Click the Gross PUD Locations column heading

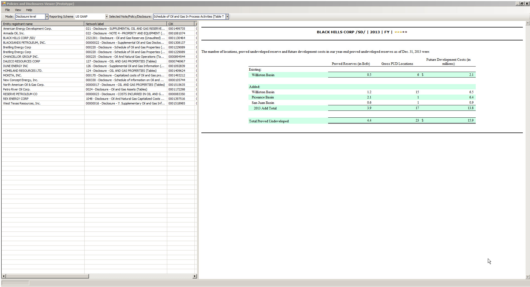pyautogui.click(x=397, y=64)
